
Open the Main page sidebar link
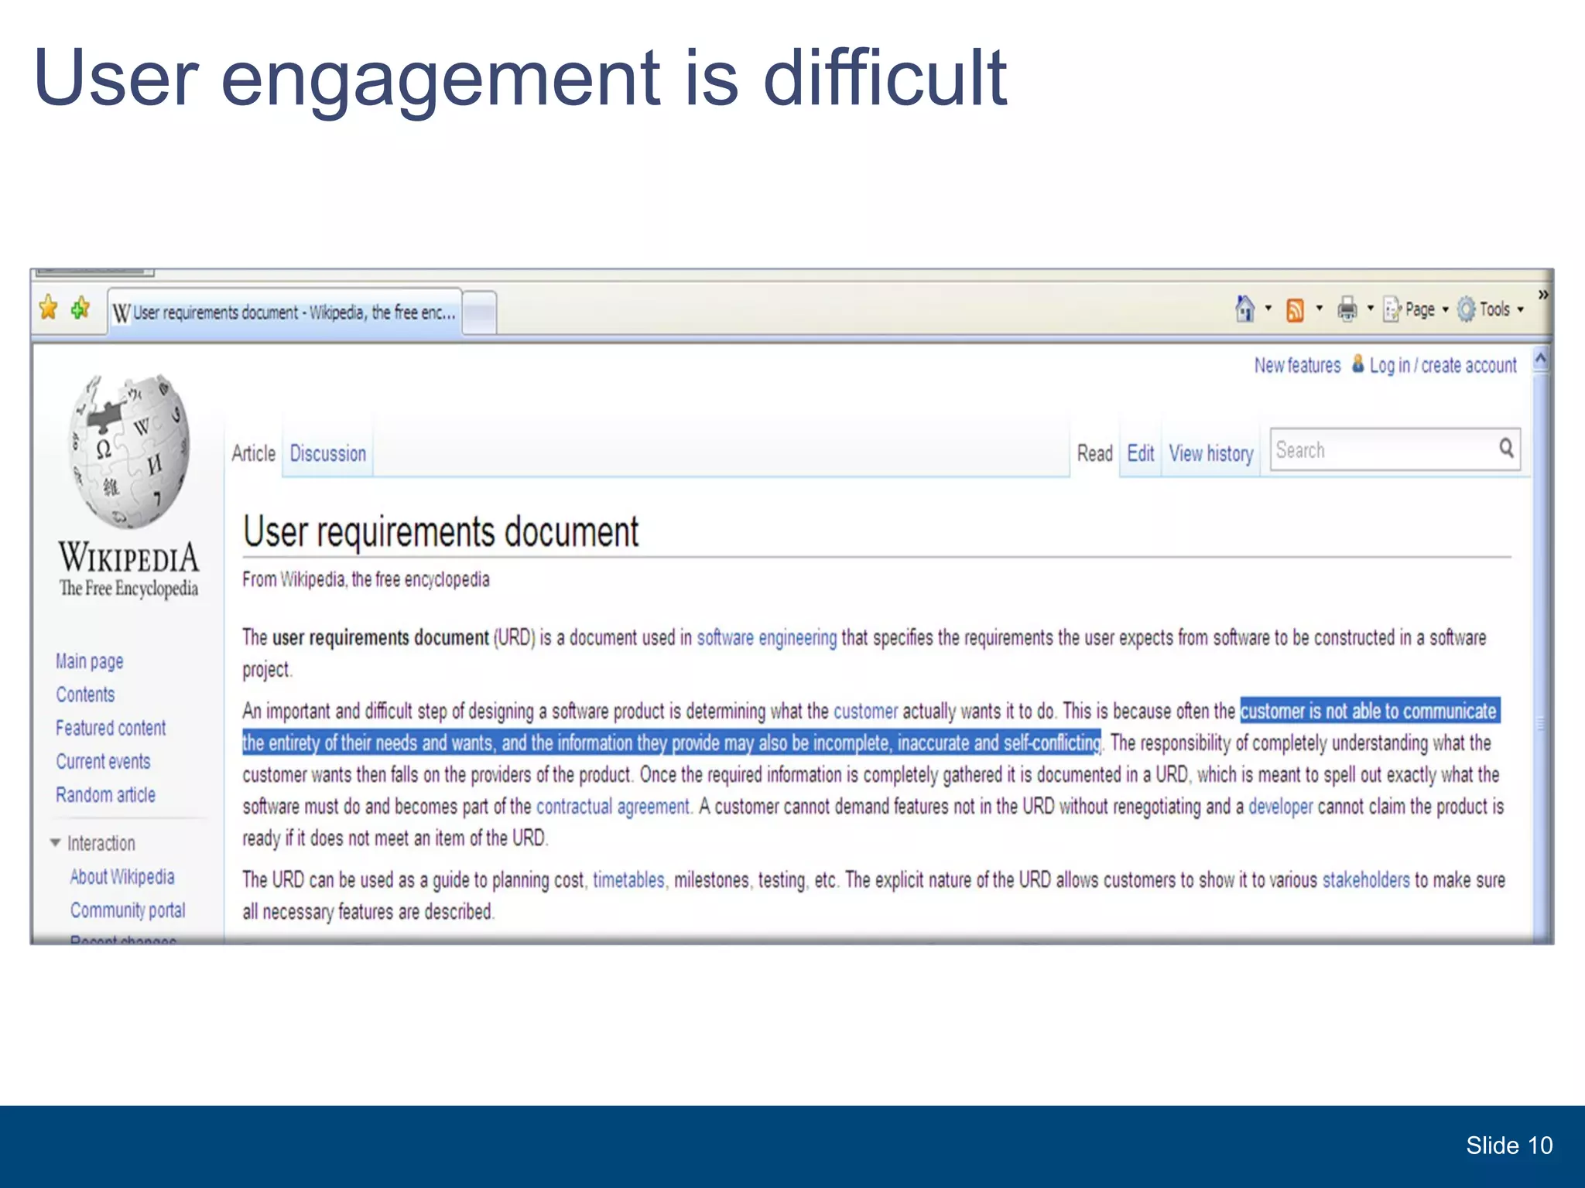click(x=90, y=661)
